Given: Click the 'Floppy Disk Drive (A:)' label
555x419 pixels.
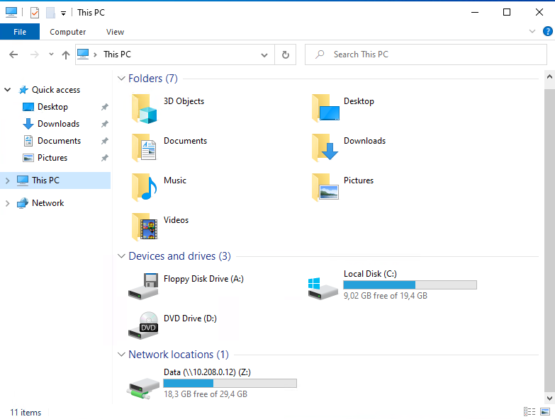Looking at the screenshot, I should click(x=203, y=279).
